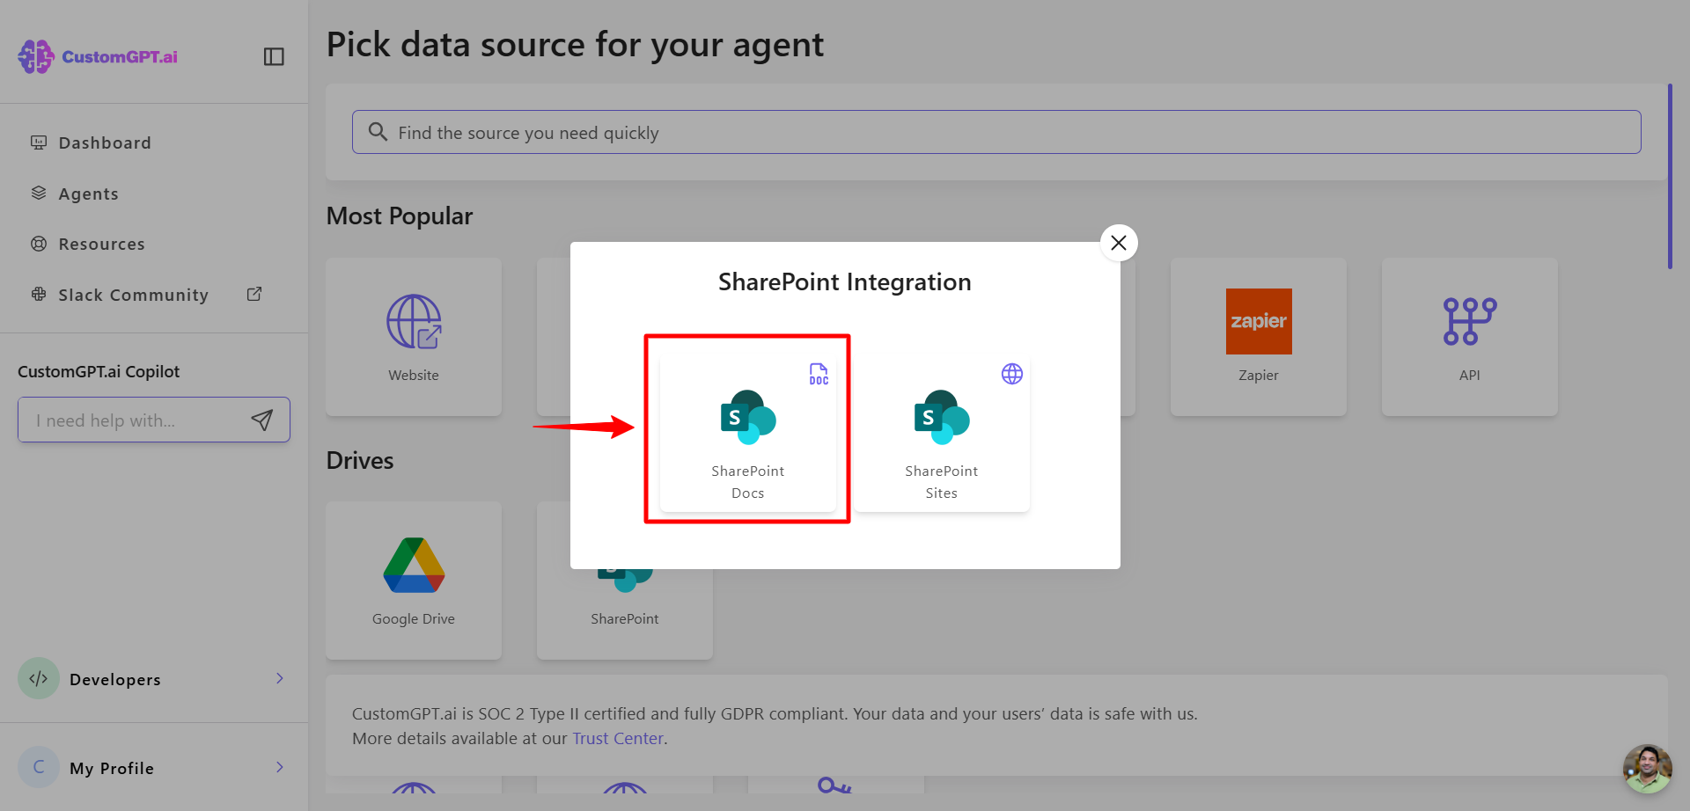Click the SharePoint Sites logo icon
1690x811 pixels.
[x=942, y=417]
